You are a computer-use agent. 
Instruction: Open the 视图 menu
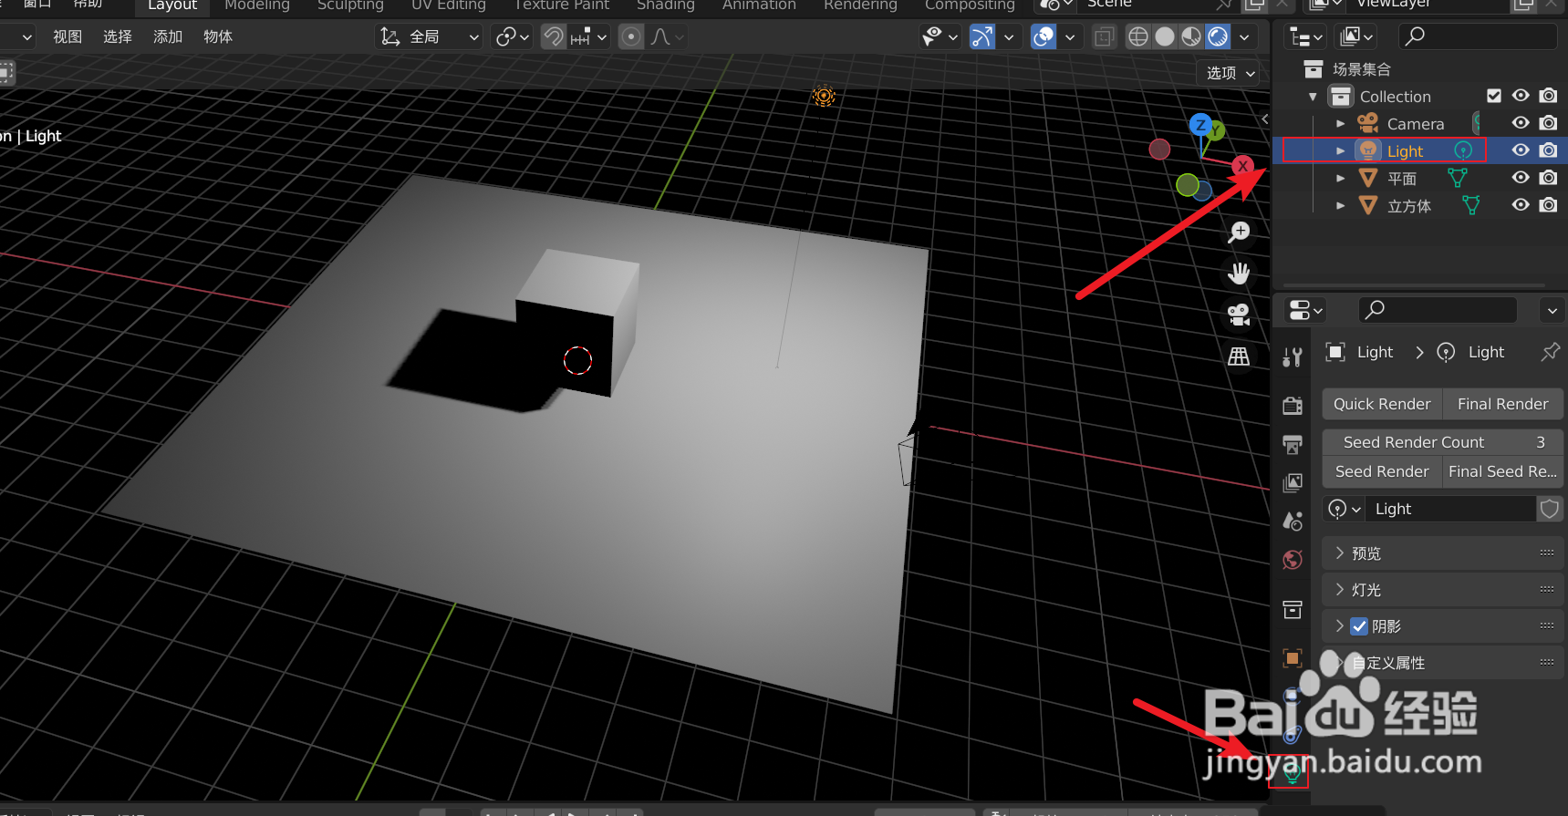point(67,36)
